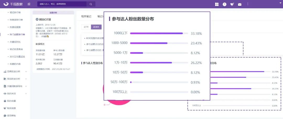This screenshot has height=119, width=283.
Task: Click the 千瓜数据 logo
Action: point(13,4)
